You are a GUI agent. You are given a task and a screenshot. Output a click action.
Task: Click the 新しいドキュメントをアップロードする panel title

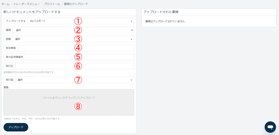32,12
